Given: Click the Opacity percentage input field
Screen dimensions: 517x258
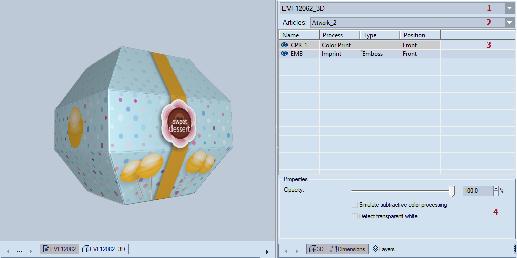Looking at the screenshot, I should point(477,191).
